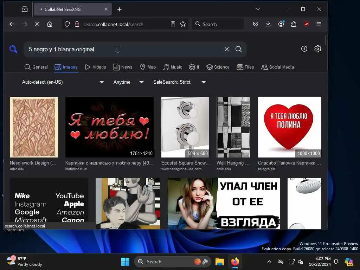The image size is (360, 270).
Task: Switch to the Map tab
Action: click(x=148, y=67)
